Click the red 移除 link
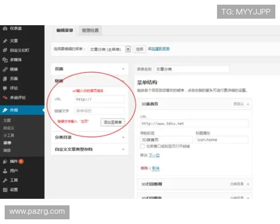The image size is (280, 224). tap(144, 168)
